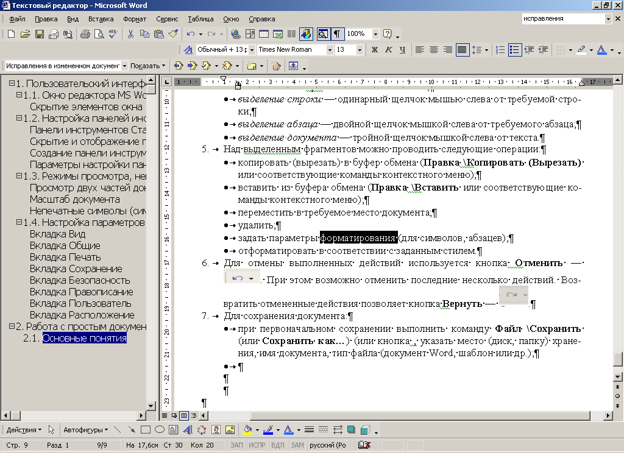
Task: Open zoom percentage dropdown
Action: click(x=375, y=34)
